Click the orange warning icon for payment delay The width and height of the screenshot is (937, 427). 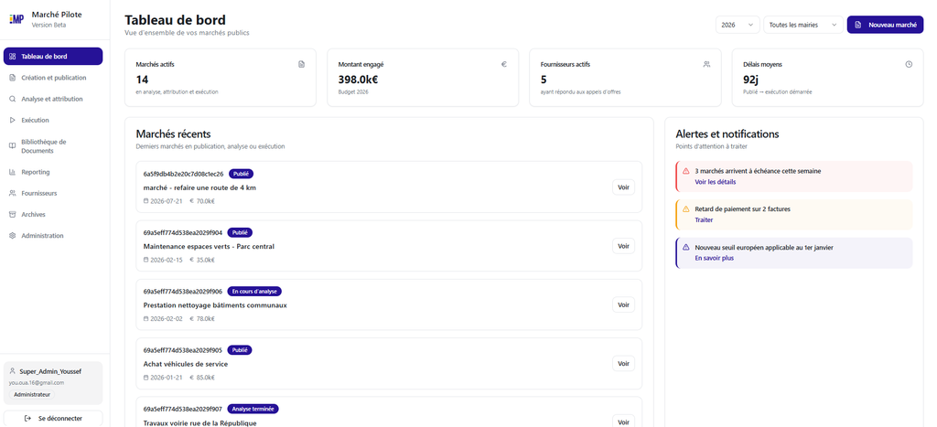[x=686, y=209]
